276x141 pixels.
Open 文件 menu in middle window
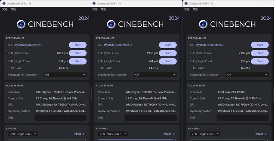[95, 9]
